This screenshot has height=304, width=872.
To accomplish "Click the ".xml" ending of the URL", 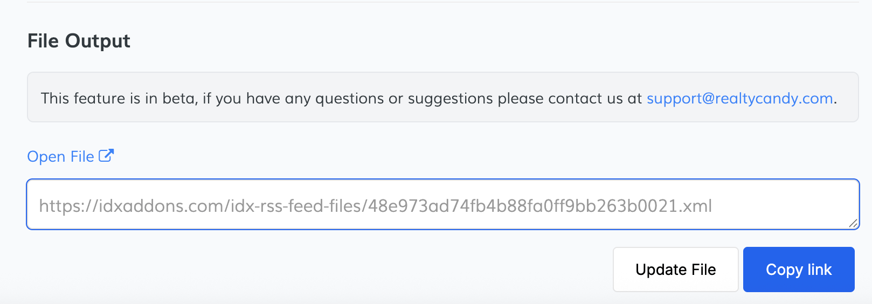I will click(x=696, y=206).
